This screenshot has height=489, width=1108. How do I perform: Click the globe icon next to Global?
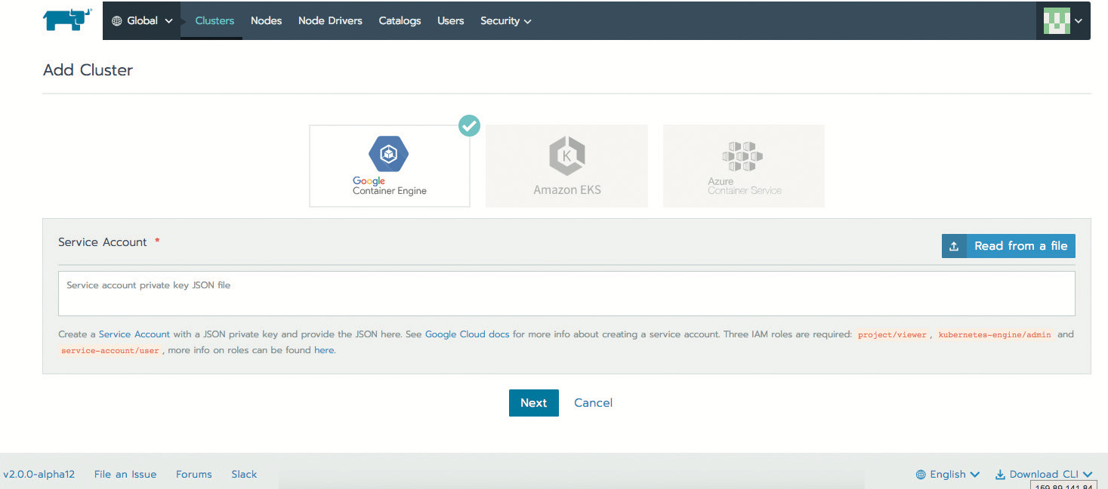[x=117, y=21]
